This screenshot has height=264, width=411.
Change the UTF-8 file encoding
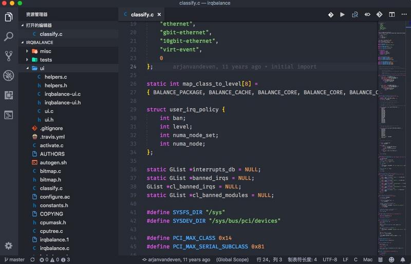330,259
